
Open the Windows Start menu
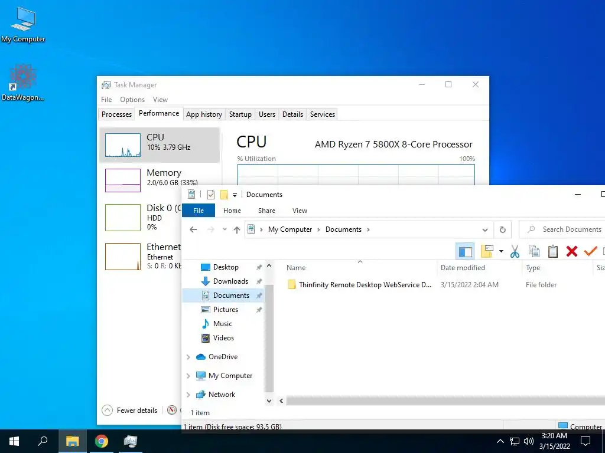pos(14,441)
